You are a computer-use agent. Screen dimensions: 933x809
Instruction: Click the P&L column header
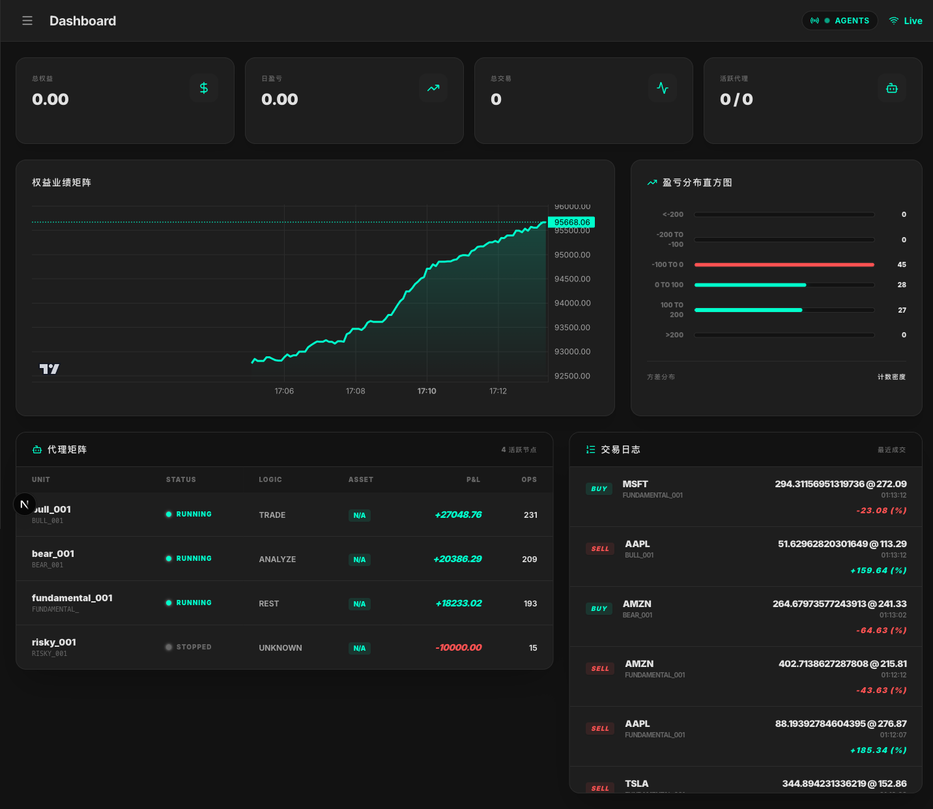pyautogui.click(x=473, y=479)
